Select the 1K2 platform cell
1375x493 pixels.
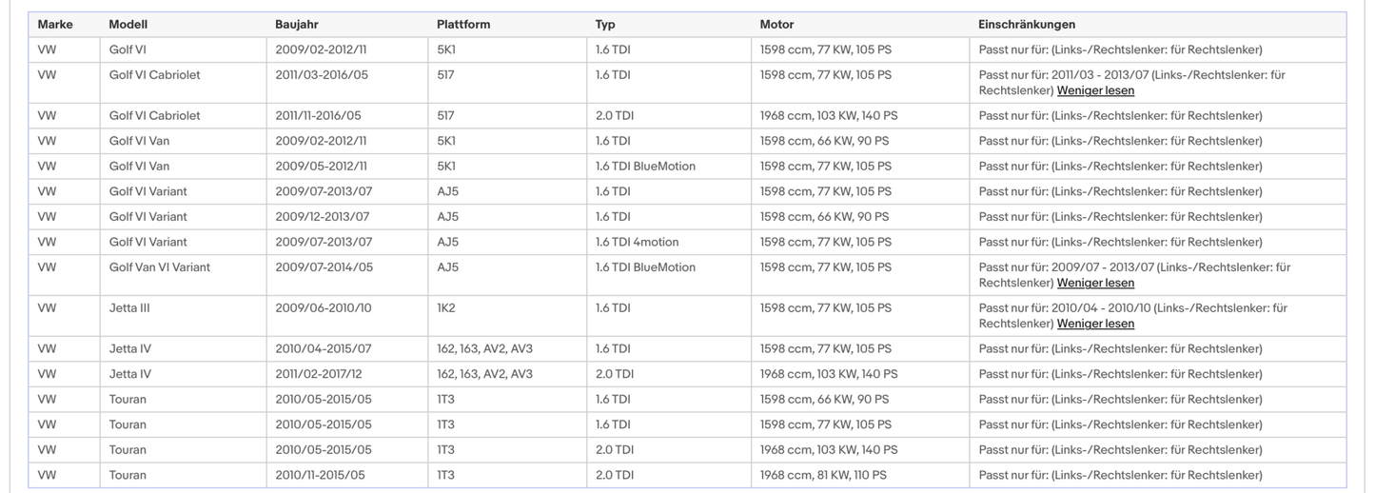coord(447,308)
